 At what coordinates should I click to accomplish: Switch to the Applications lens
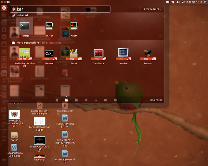pyautogui.click(x=66, y=100)
